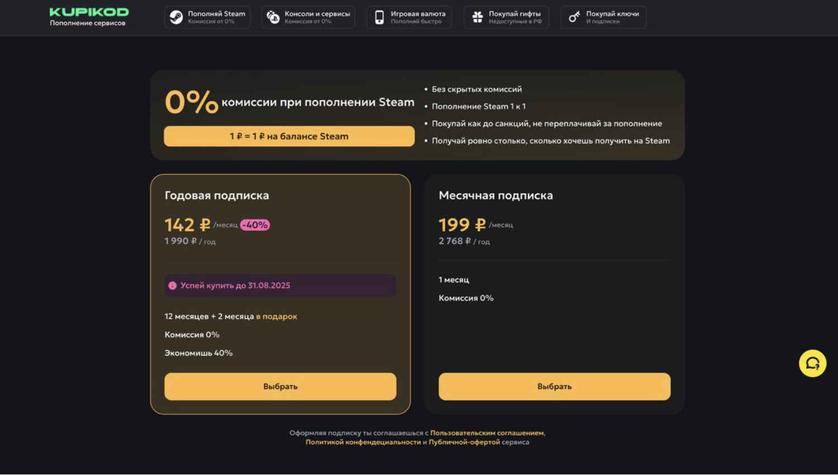Click the phone icon for game currency
This screenshot has height=475, width=838.
379,17
